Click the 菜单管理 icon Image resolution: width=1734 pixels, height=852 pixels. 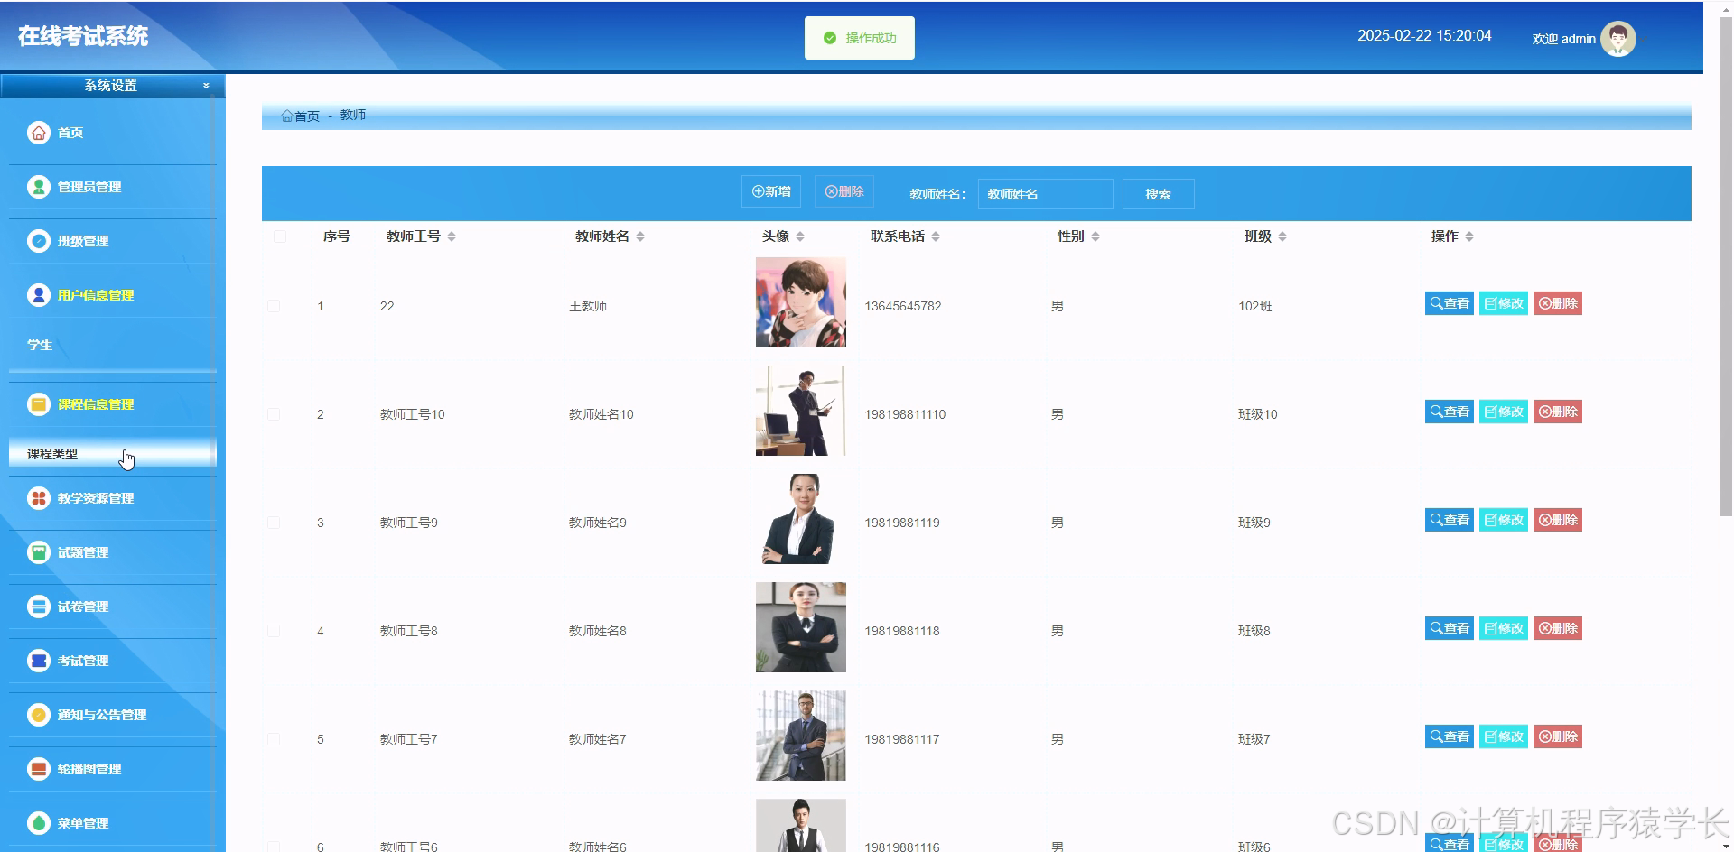point(38,823)
